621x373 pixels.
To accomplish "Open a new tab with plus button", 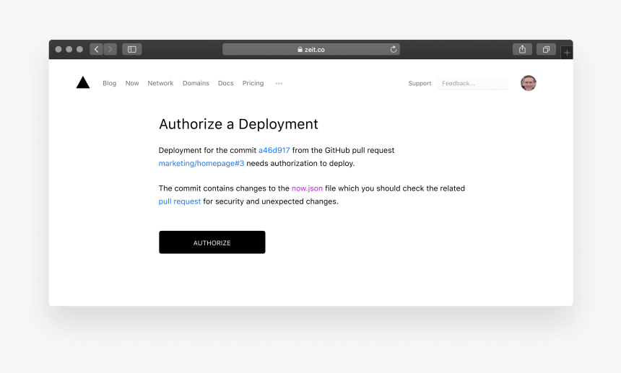I will click(x=567, y=53).
